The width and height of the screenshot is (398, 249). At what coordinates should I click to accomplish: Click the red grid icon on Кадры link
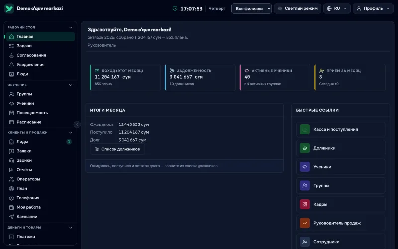point(305,204)
